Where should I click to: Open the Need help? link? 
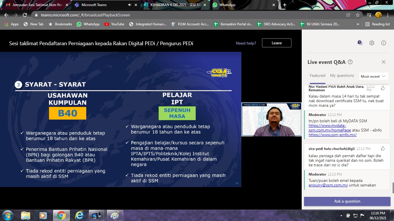click(246, 43)
